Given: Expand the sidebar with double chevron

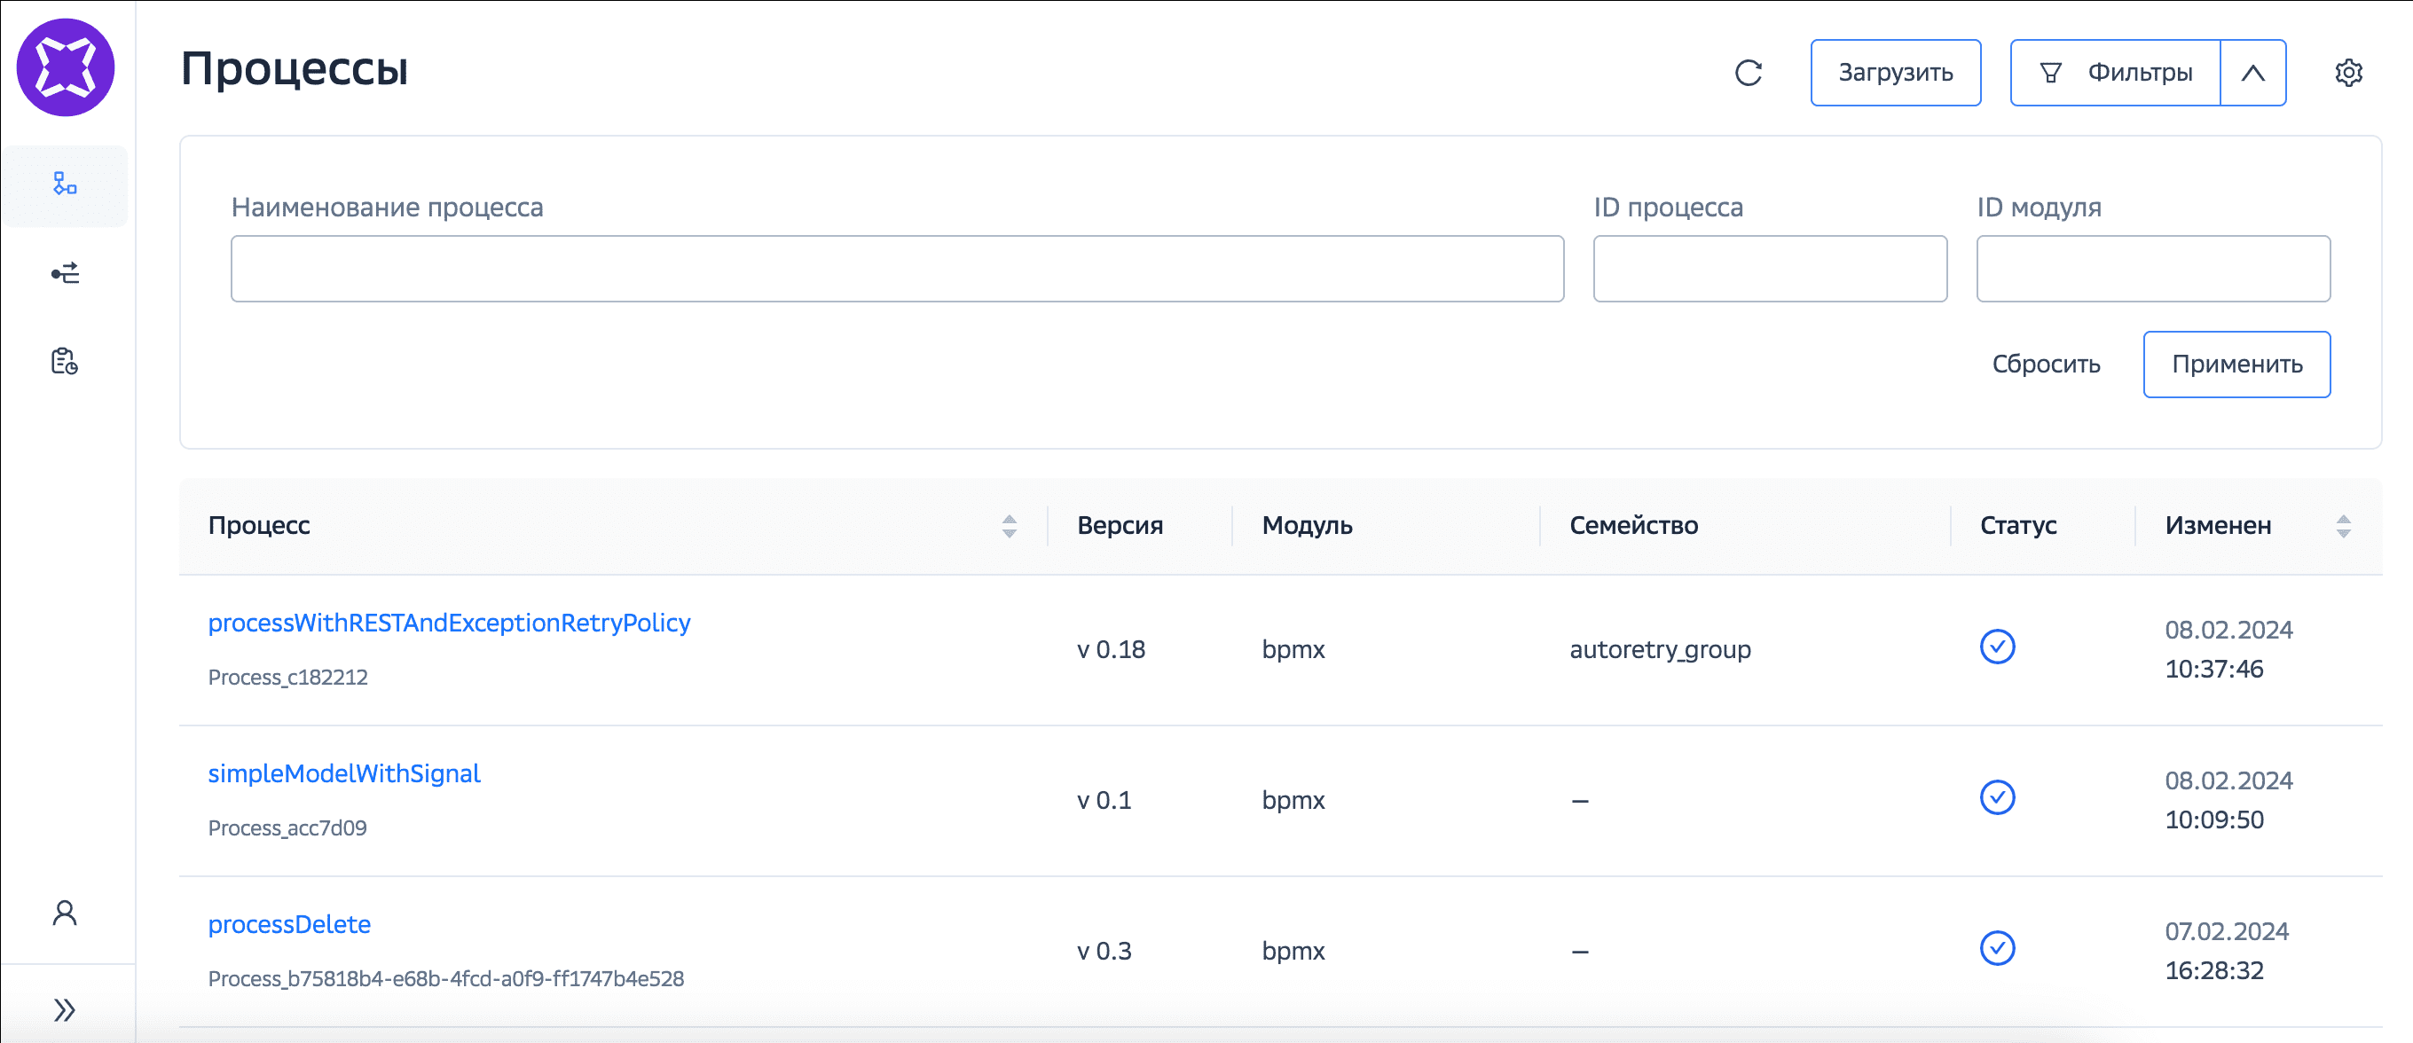Looking at the screenshot, I should coord(65,1009).
